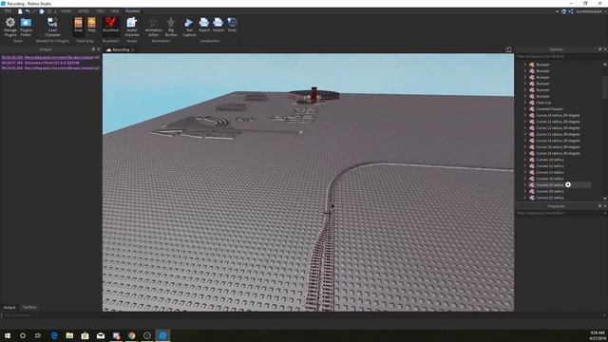Switch to the MODEL ribbon tab
Image resolution: width=608 pixels, height=342 pixels.
coord(84,11)
